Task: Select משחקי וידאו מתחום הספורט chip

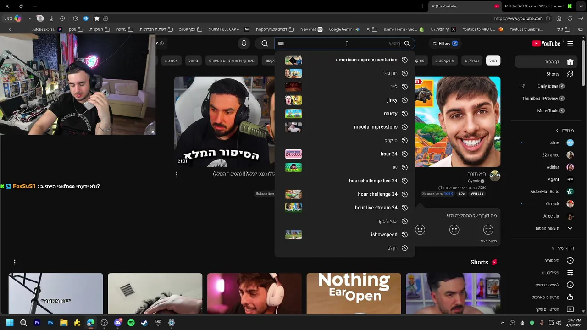Action: (x=232, y=60)
